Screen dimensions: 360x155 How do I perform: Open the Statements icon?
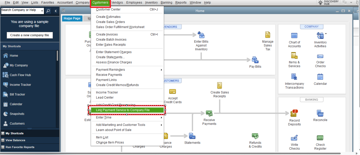192,136
